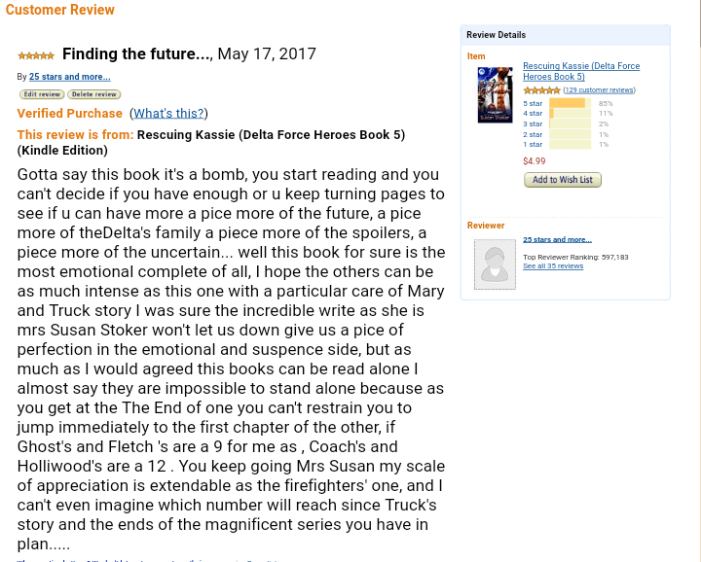
Task: Filter by 3 star reviews
Action: coord(533,124)
